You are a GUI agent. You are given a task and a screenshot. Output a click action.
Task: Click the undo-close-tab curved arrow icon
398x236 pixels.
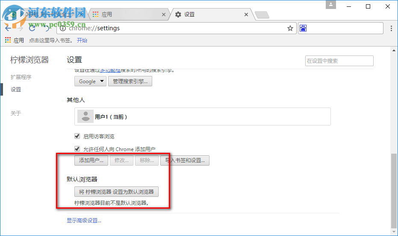tap(47, 28)
